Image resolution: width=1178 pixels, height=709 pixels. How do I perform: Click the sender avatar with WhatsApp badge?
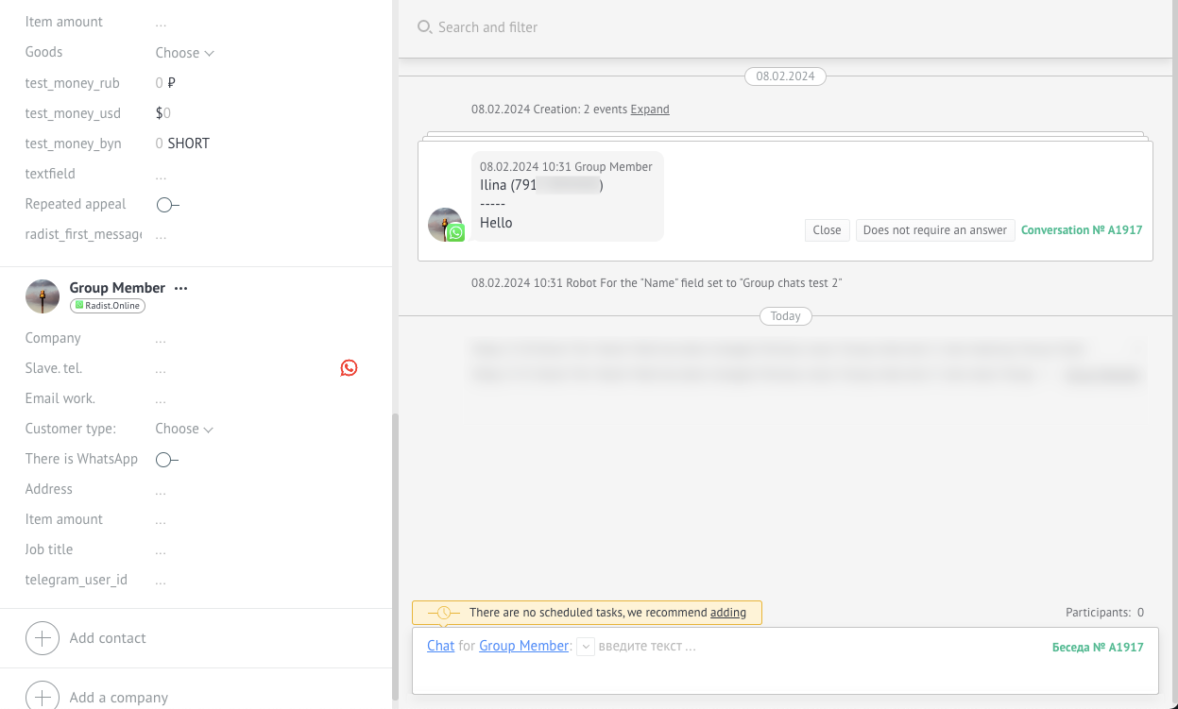pos(445,225)
